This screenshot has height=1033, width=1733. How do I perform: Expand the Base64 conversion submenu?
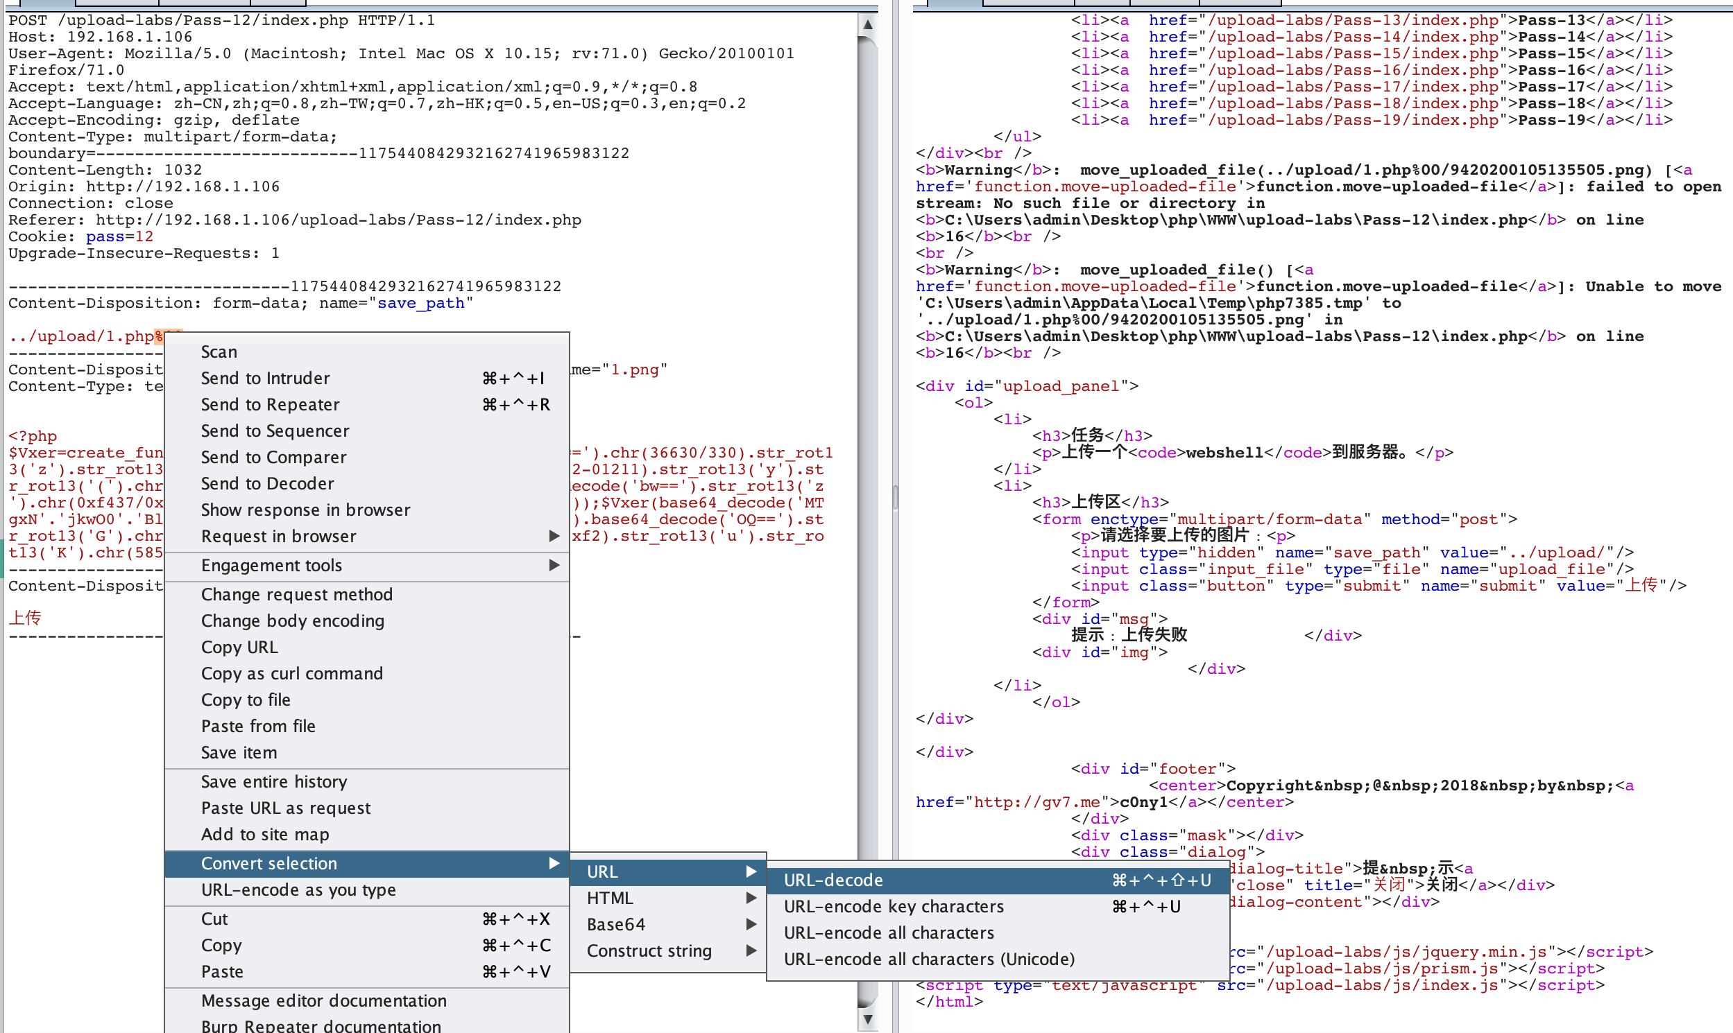pos(668,925)
